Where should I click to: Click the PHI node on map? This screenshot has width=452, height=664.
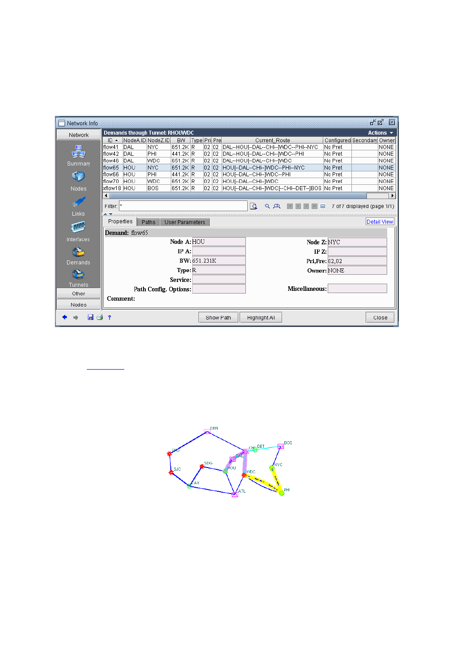[x=282, y=493]
